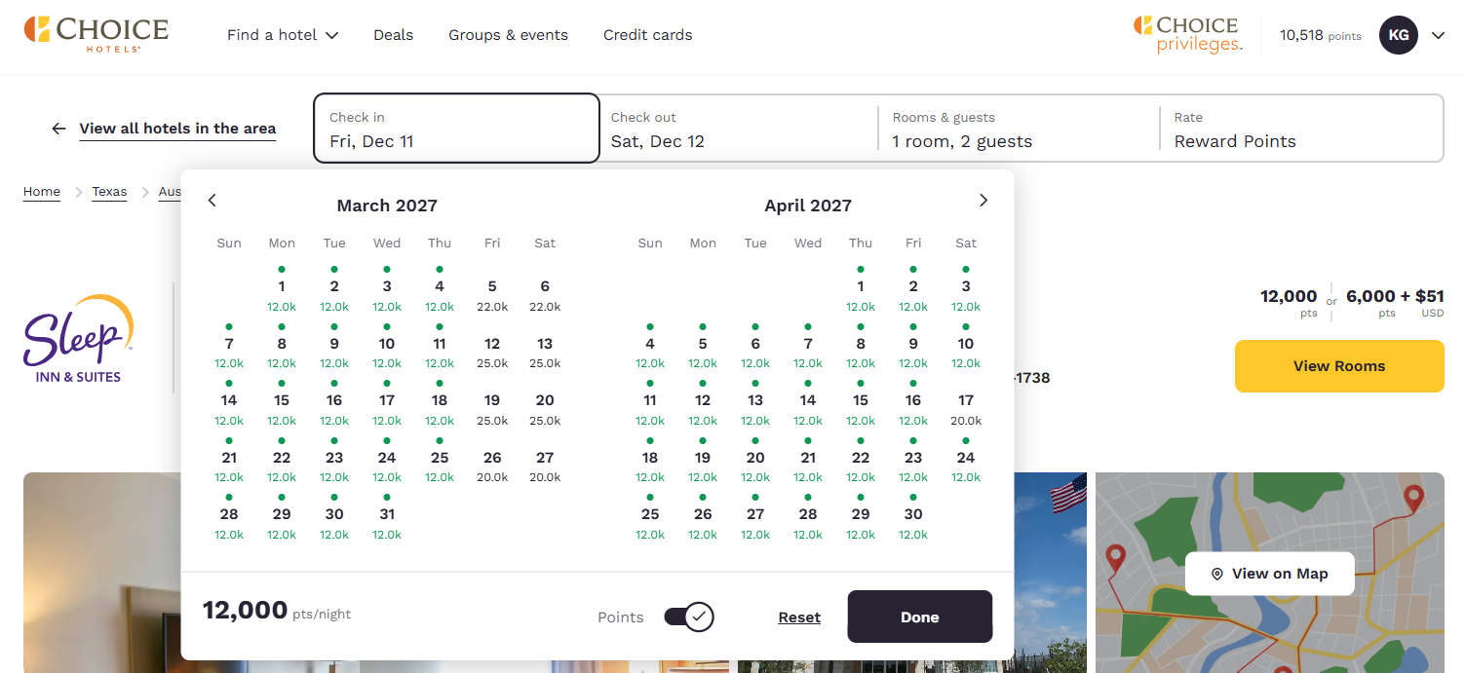
Task: Open the Deals menu item
Action: [393, 35]
